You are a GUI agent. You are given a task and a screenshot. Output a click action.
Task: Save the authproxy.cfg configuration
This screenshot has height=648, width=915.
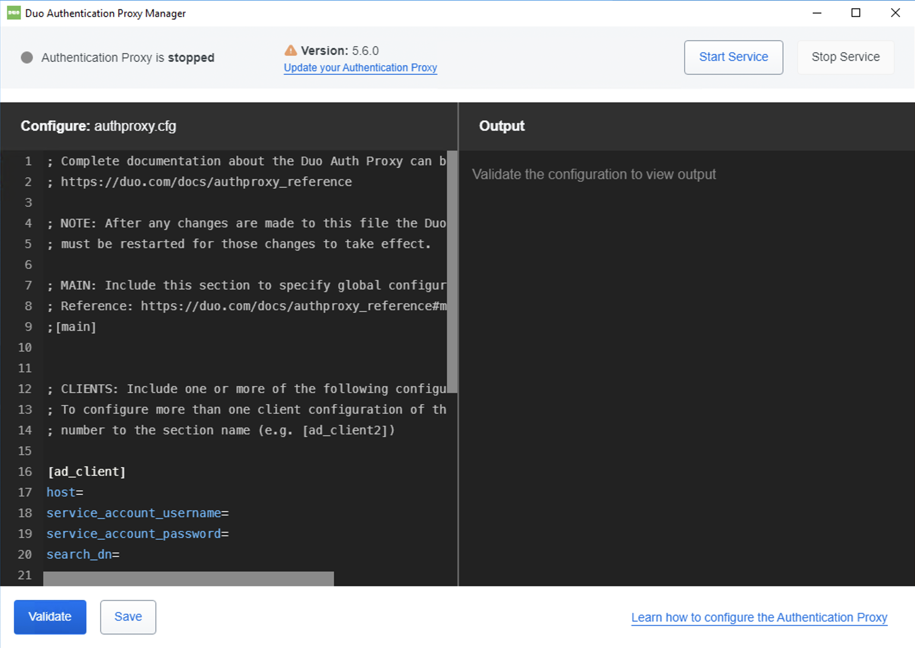coord(128,617)
